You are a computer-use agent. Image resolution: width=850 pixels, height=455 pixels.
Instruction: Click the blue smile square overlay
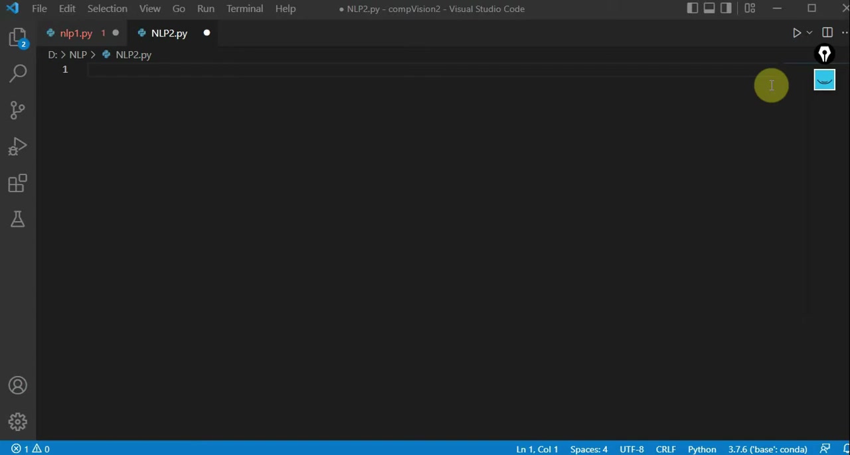pyautogui.click(x=824, y=80)
